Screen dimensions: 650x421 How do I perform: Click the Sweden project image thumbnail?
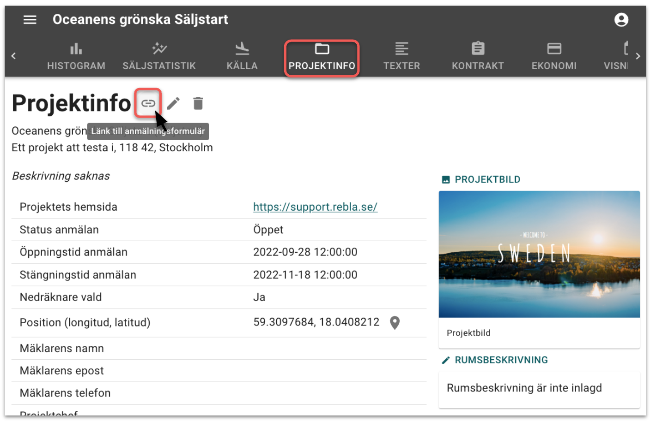tap(539, 255)
